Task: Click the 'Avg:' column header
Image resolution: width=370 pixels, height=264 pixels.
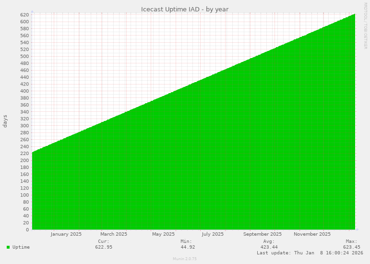Action: tap(269, 241)
